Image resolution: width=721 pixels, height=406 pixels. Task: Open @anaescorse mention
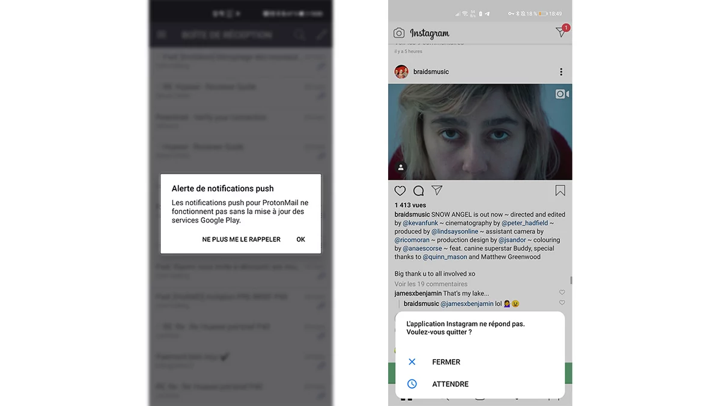(422, 248)
